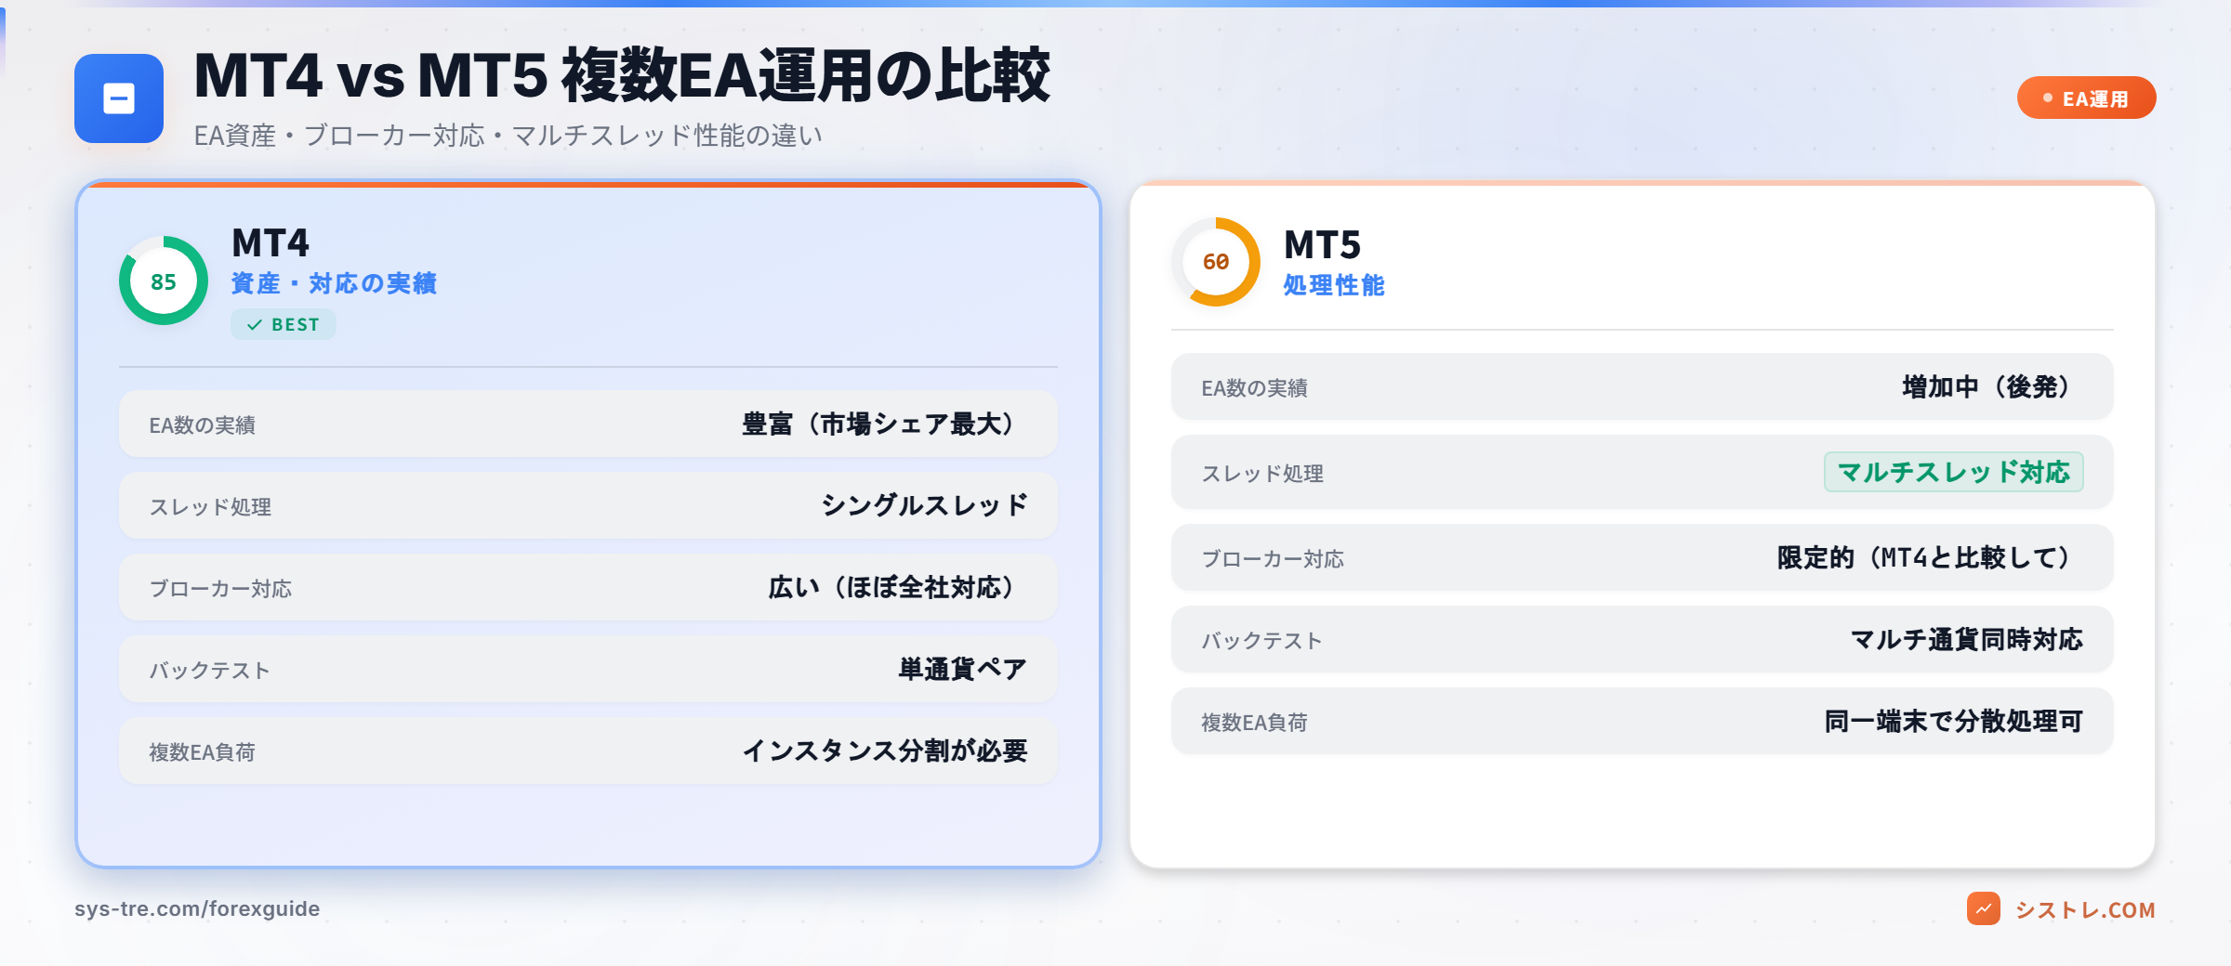The image size is (2231, 966).
Task: Click the マルチスレッド対応 green tag
Action: tap(1954, 472)
